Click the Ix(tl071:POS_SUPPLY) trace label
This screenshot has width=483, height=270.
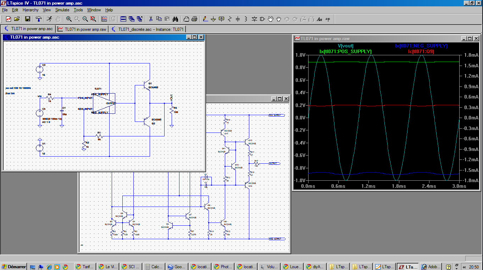[x=345, y=52]
